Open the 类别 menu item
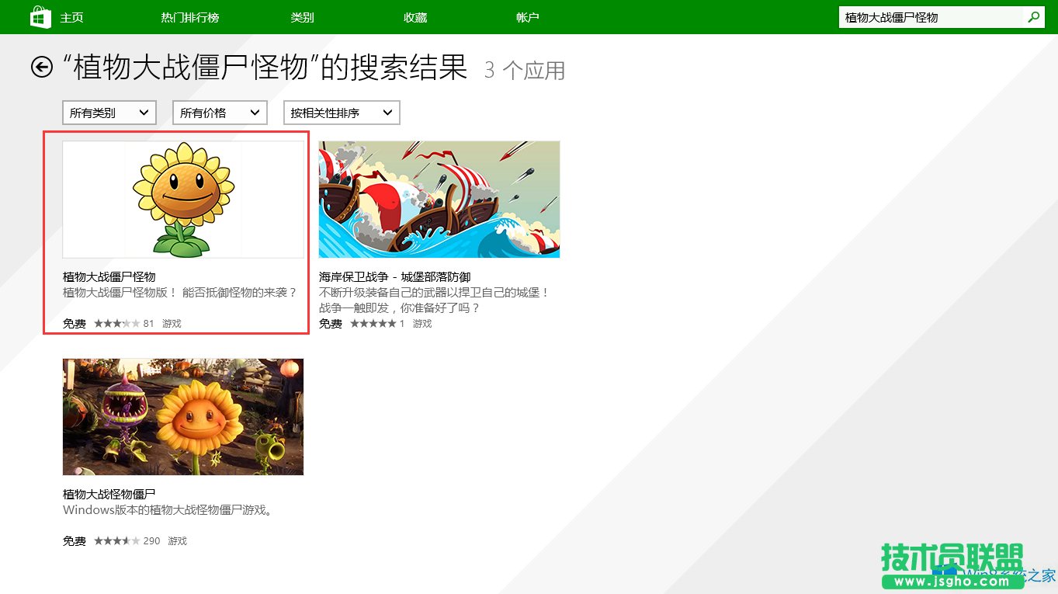The width and height of the screenshot is (1058, 594). 302,16
